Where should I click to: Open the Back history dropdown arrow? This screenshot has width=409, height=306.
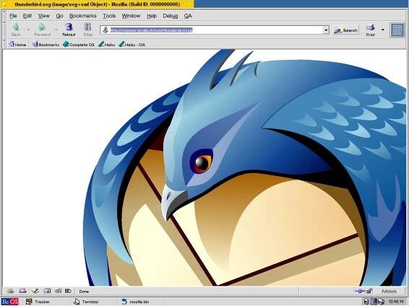coord(28,30)
